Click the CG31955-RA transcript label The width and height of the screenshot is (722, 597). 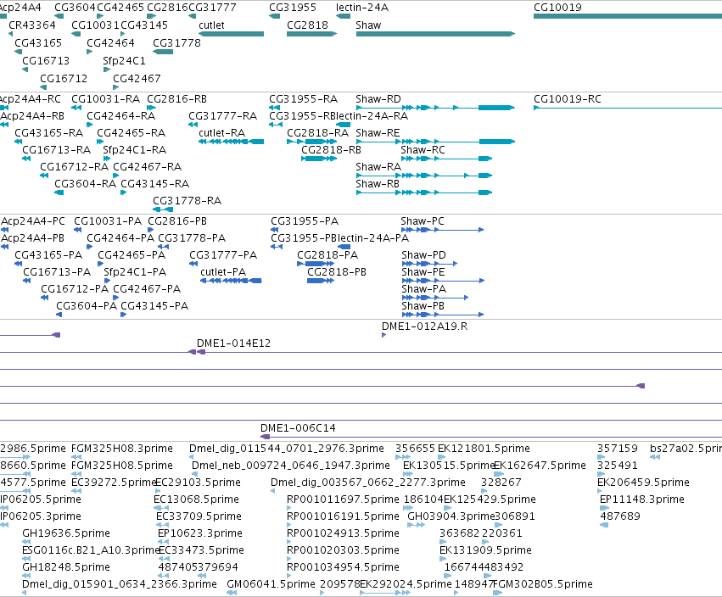(304, 99)
